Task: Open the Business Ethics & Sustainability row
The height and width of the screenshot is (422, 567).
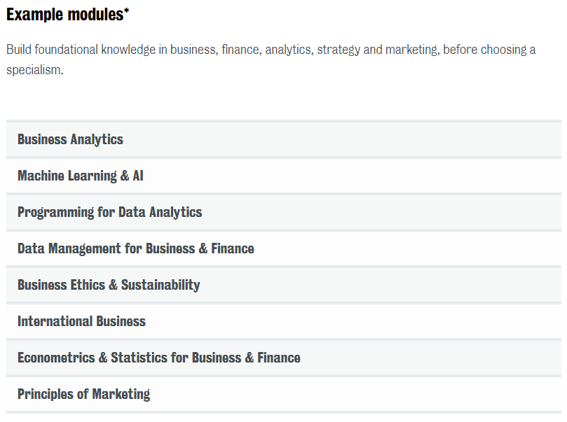Action: [283, 285]
